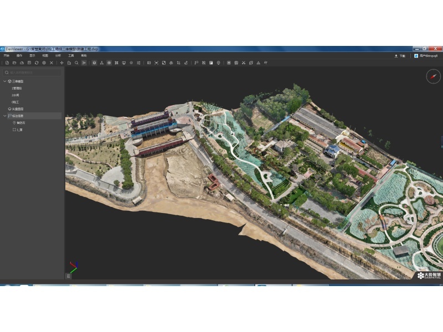This screenshot has width=443, height=332.
Task: Click the compass orientation widget
Action: pyautogui.click(x=433, y=77)
